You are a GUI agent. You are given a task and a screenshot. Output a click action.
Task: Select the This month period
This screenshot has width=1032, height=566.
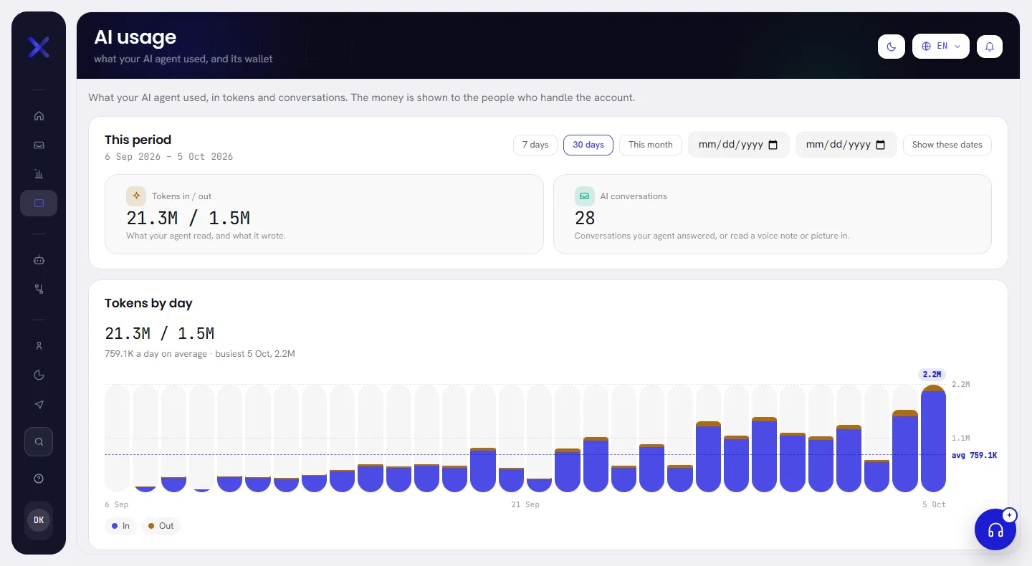click(651, 145)
